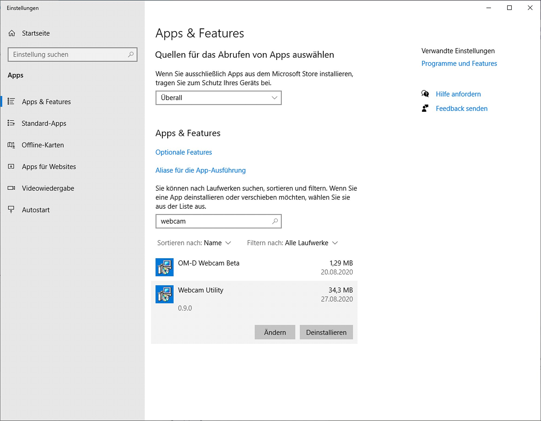Screen dimensions: 541x421
Task: Click the Autostart sidebar icon
Action: (11, 210)
